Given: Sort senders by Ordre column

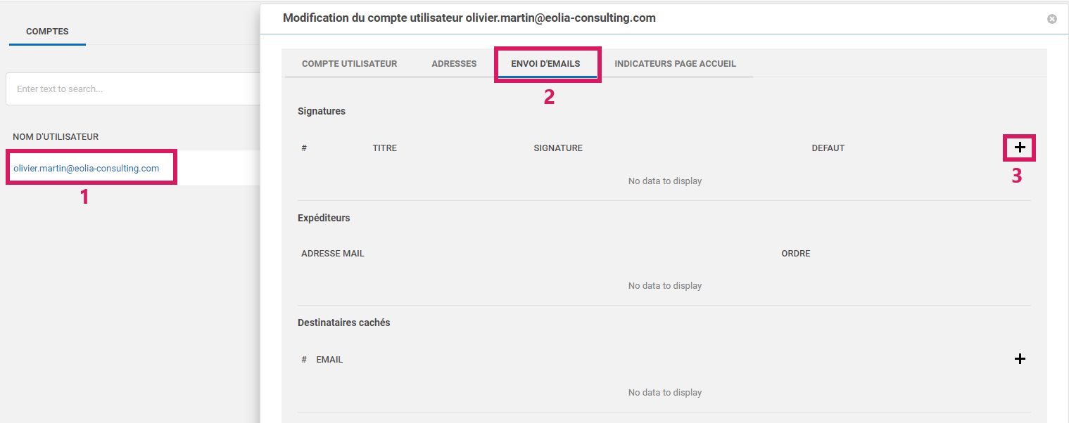Looking at the screenshot, I should coord(795,254).
